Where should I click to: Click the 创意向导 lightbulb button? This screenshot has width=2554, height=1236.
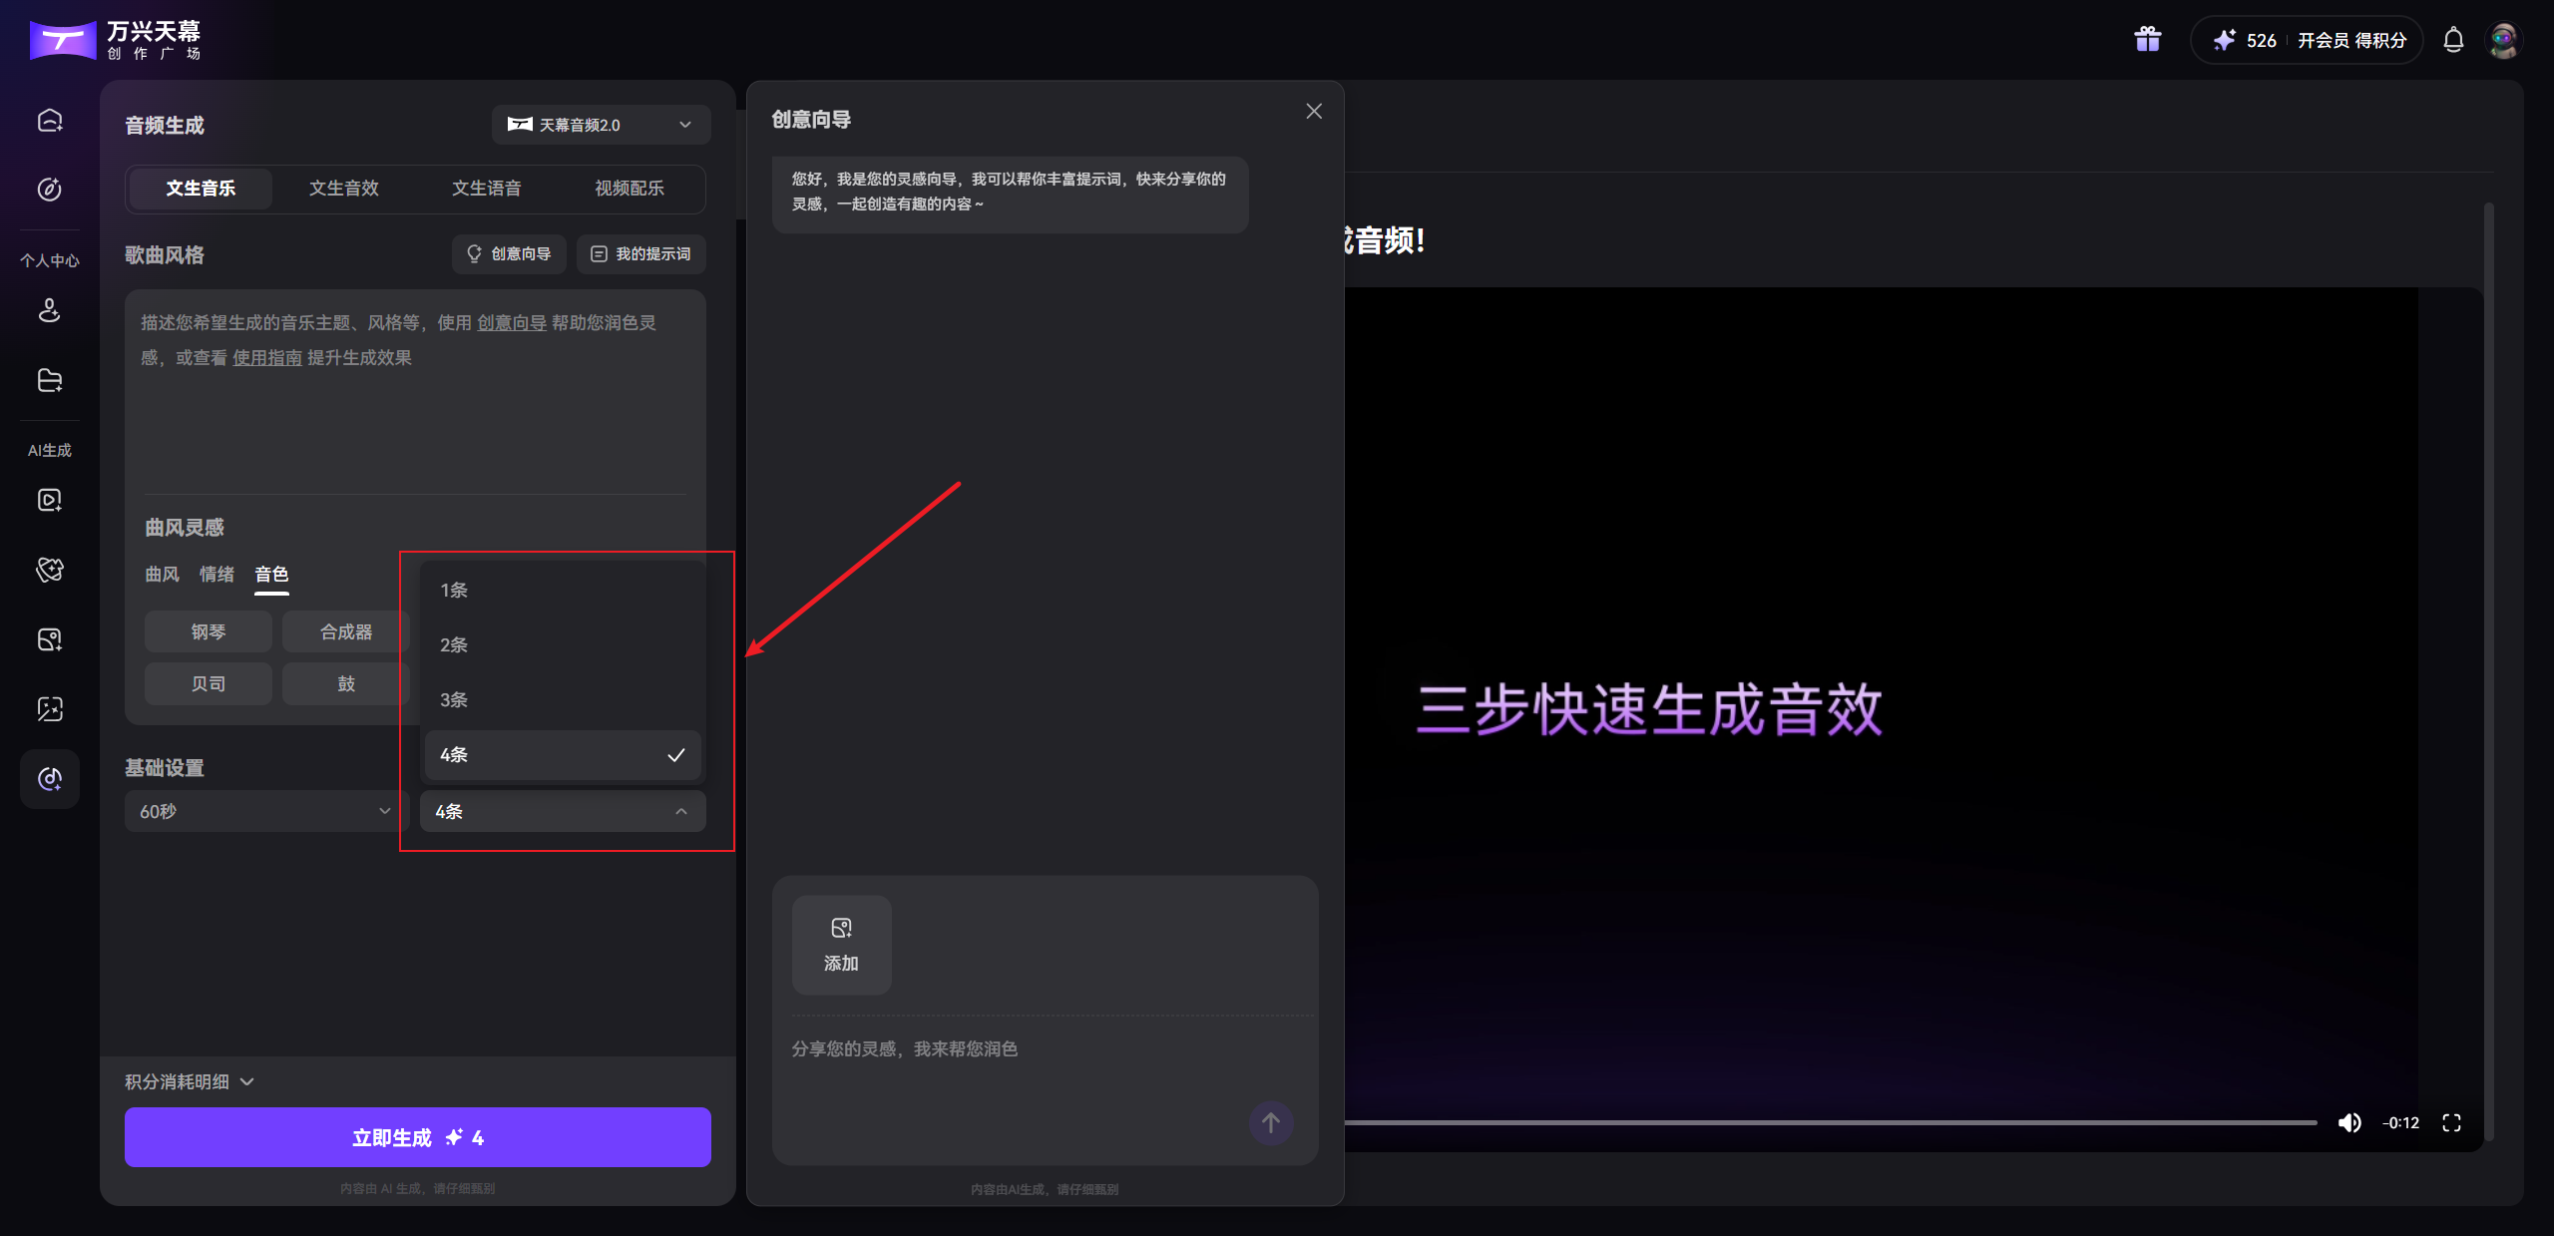[509, 254]
